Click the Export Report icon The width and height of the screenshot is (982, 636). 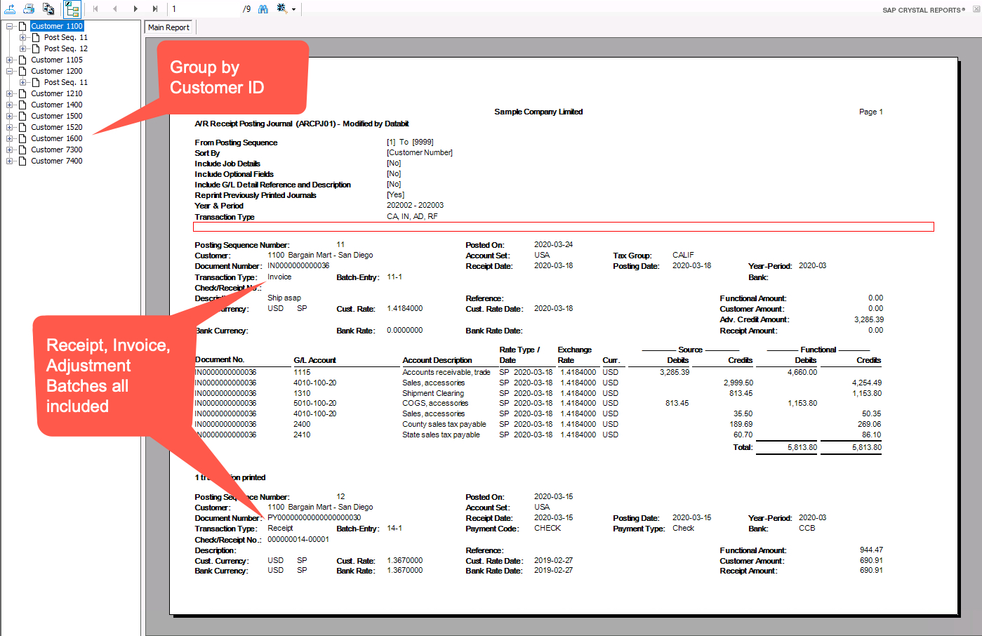point(10,8)
